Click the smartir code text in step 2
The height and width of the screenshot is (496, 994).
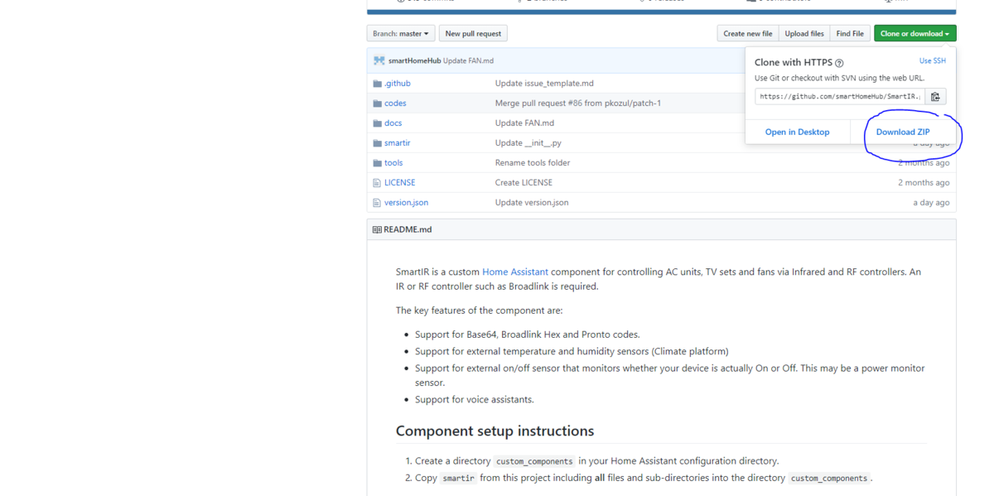(458, 478)
